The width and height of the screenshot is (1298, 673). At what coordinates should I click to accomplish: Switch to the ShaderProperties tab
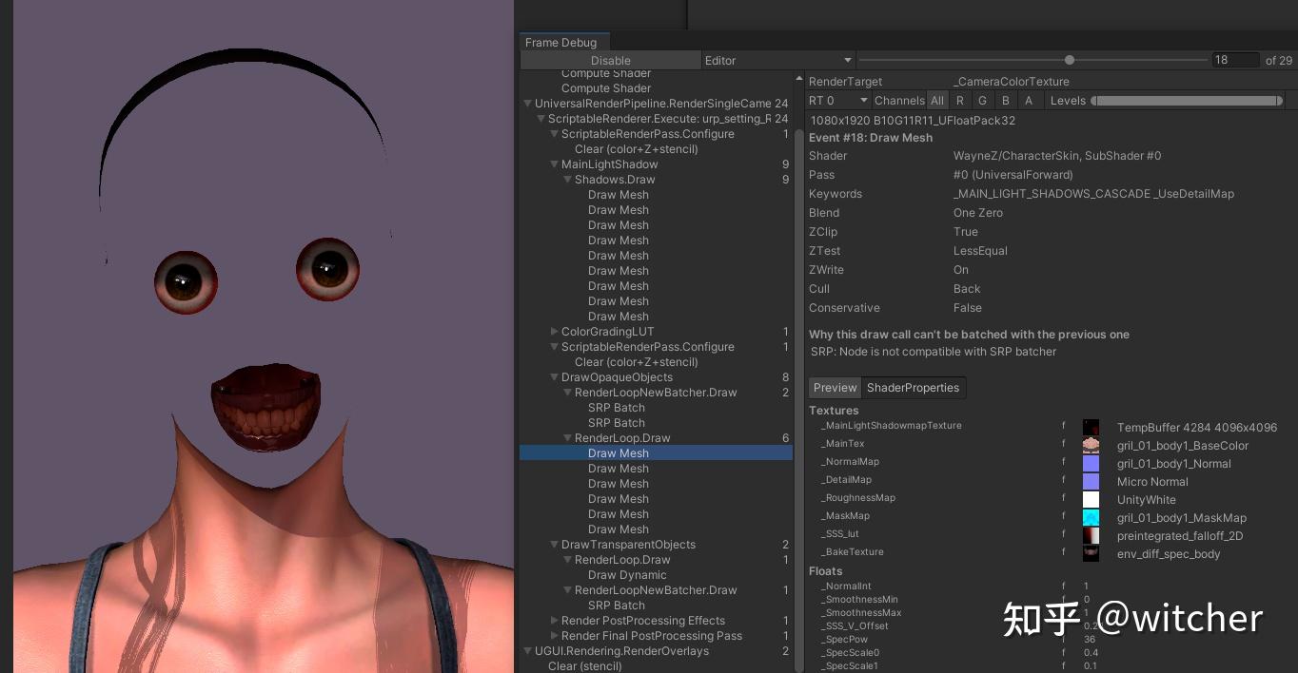pos(913,388)
